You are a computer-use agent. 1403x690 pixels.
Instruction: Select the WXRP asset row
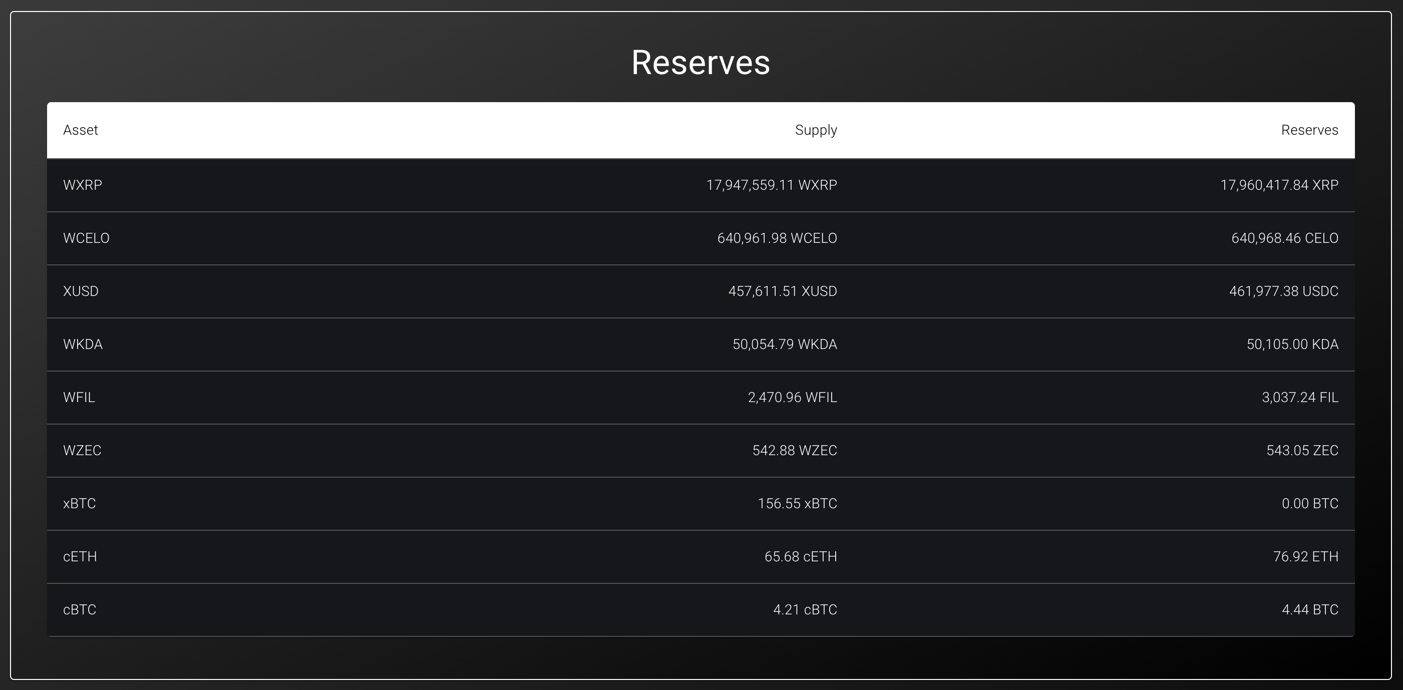tap(83, 185)
